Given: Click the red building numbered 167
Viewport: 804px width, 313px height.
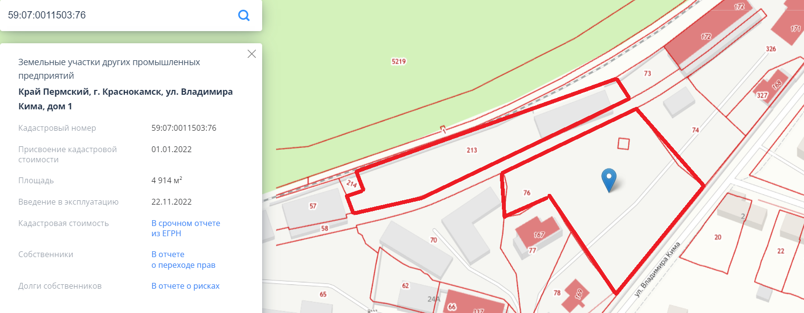Looking at the screenshot, I should coord(538,232).
